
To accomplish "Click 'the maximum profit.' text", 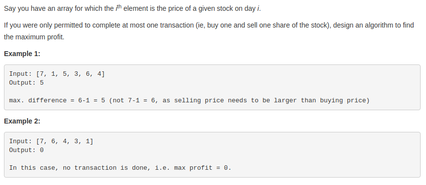I will 34,37.
